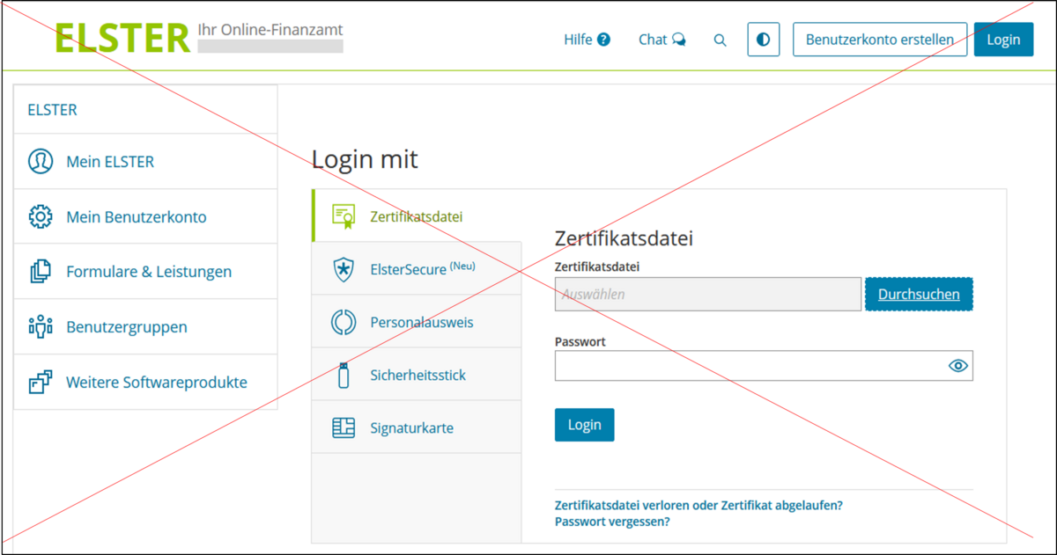Click the Passwort input field
Image resolution: width=1057 pixels, height=555 pixels.
(x=747, y=366)
